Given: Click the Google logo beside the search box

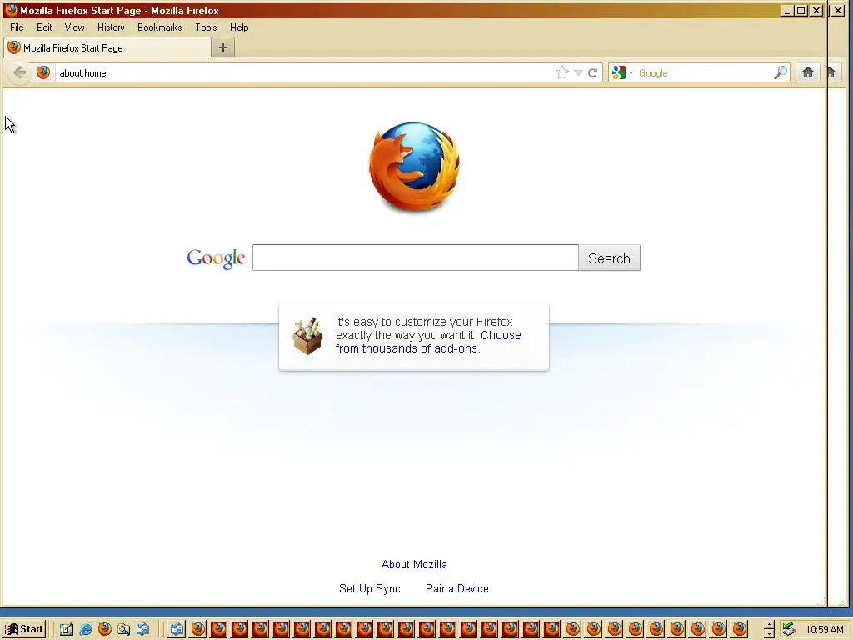Looking at the screenshot, I should coord(216,258).
